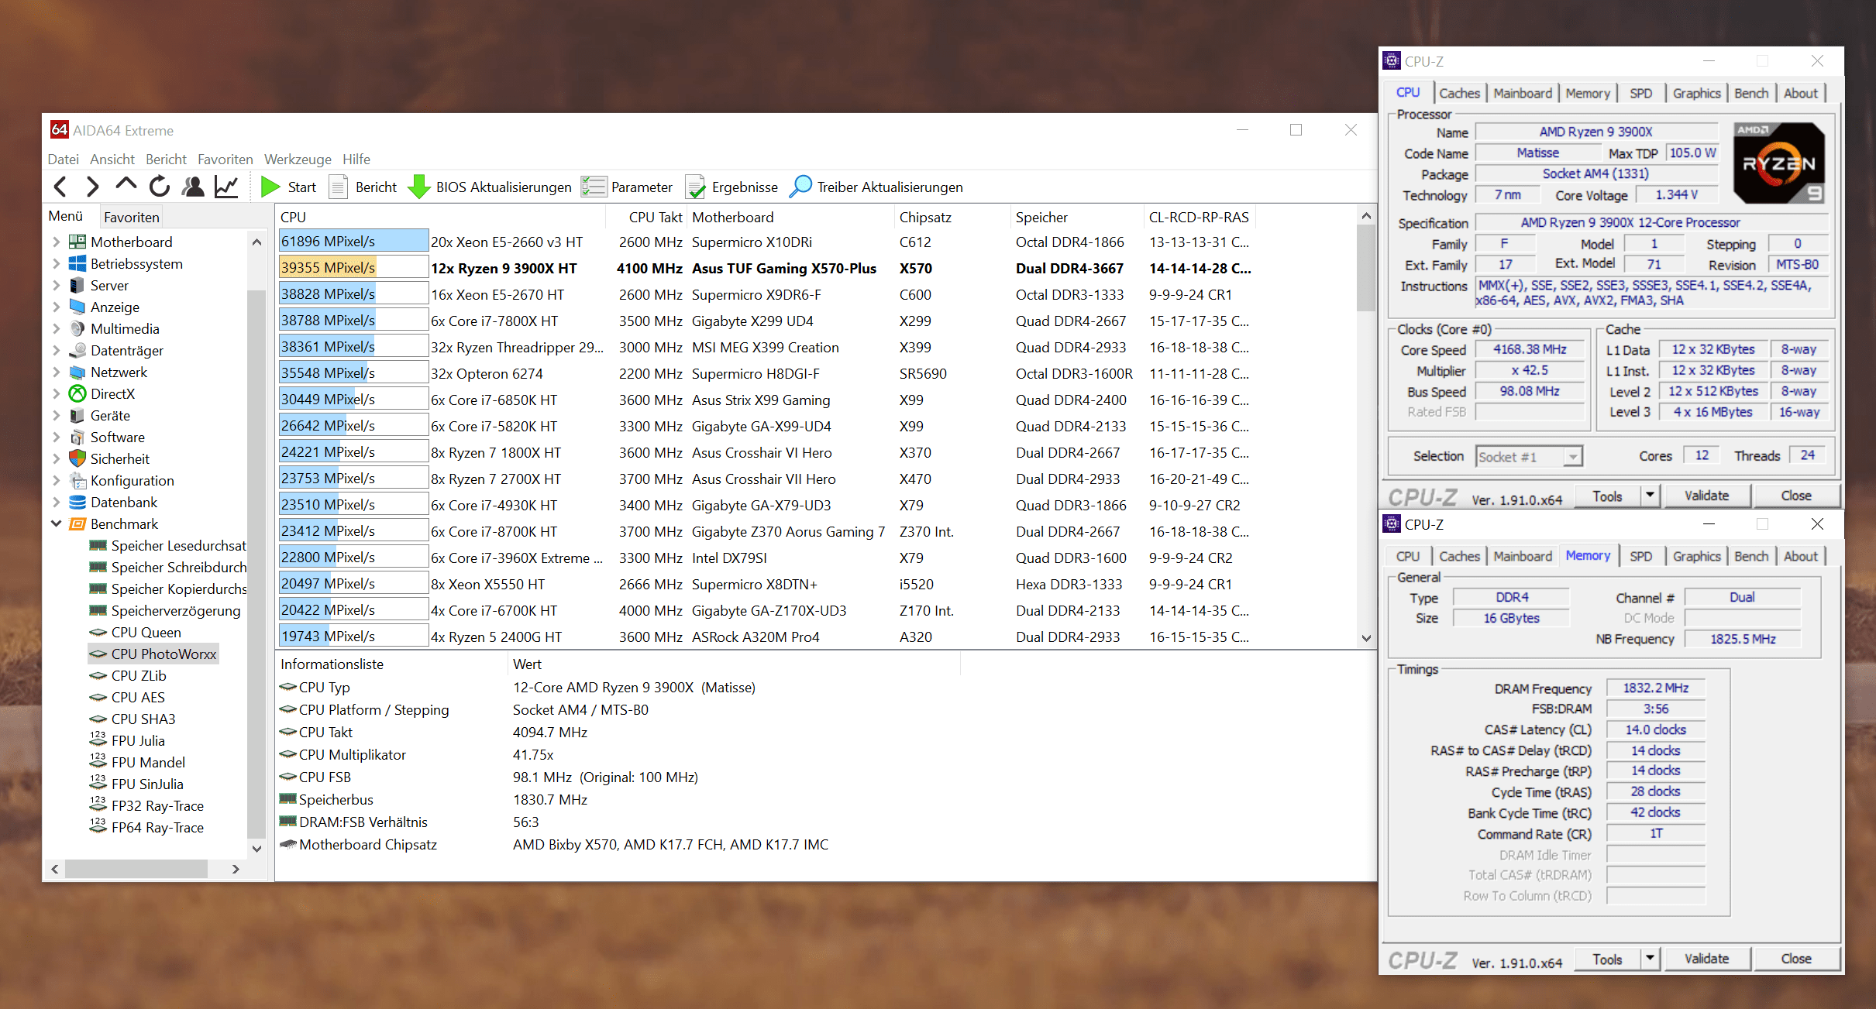Image resolution: width=1876 pixels, height=1009 pixels.
Task: Go forward with the AIDA64 forward arrow
Action: (93, 187)
